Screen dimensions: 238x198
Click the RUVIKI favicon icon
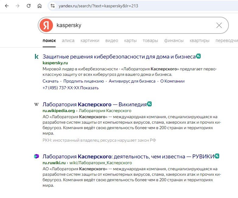tap(37, 156)
